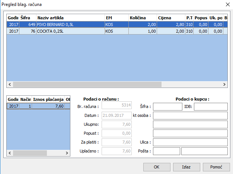Click the Ulica input field
This screenshot has height=174, width=233.
click(x=190, y=142)
